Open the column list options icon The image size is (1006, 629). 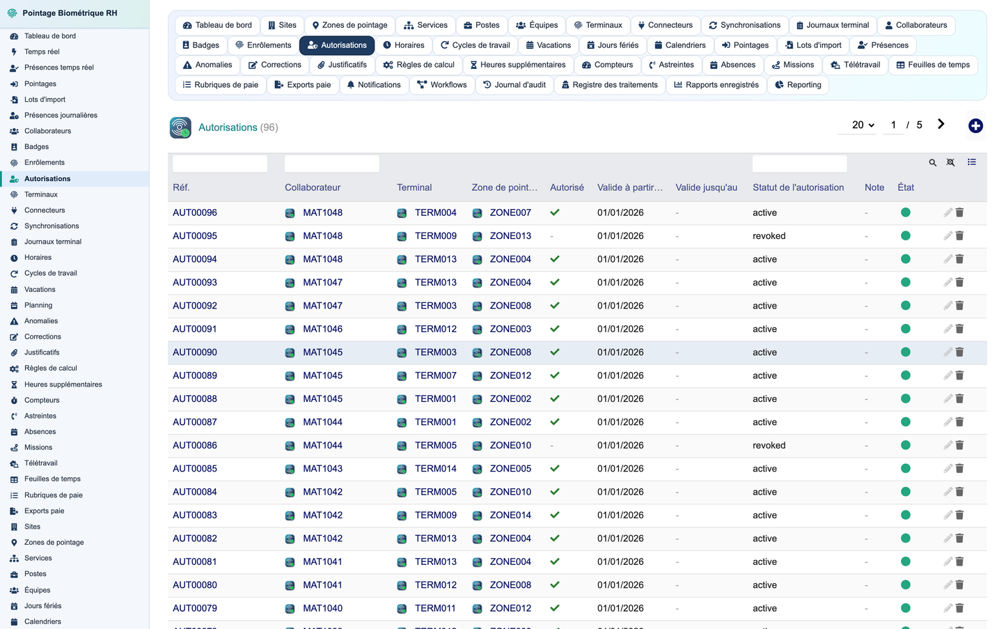point(972,162)
